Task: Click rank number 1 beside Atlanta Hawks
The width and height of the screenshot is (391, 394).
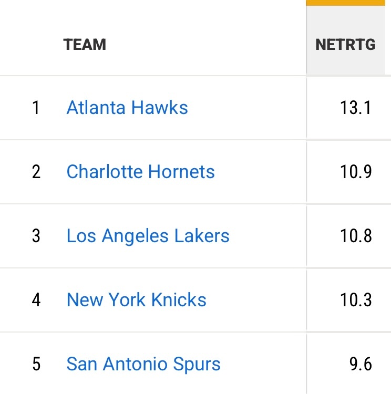Action: pyautogui.click(x=36, y=108)
